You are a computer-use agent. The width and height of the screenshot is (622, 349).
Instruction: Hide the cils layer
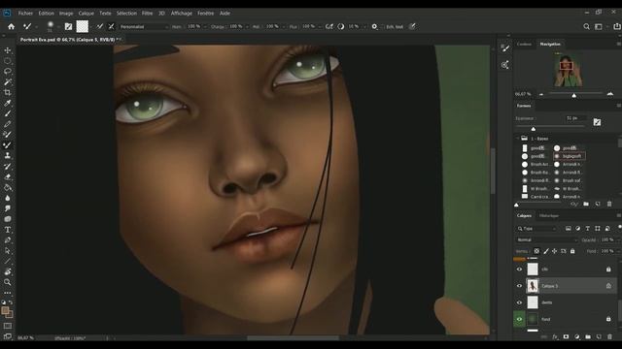pos(519,270)
